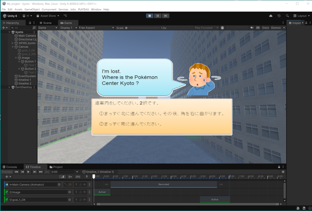The width and height of the screenshot is (312, 211).
Task: Click the version control icon beside Asset Store
Action: click(65, 16)
